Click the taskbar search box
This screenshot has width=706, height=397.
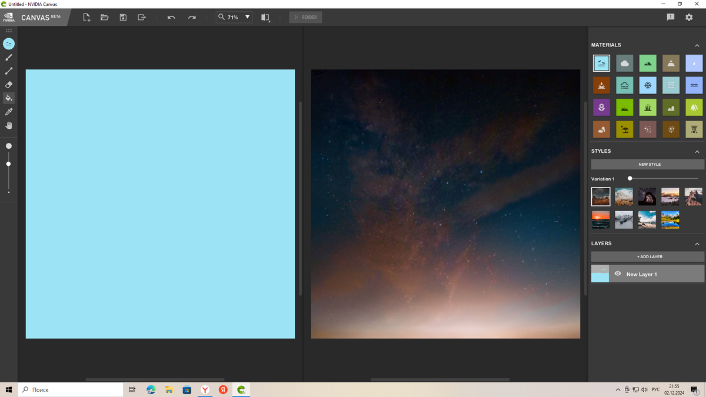point(71,389)
